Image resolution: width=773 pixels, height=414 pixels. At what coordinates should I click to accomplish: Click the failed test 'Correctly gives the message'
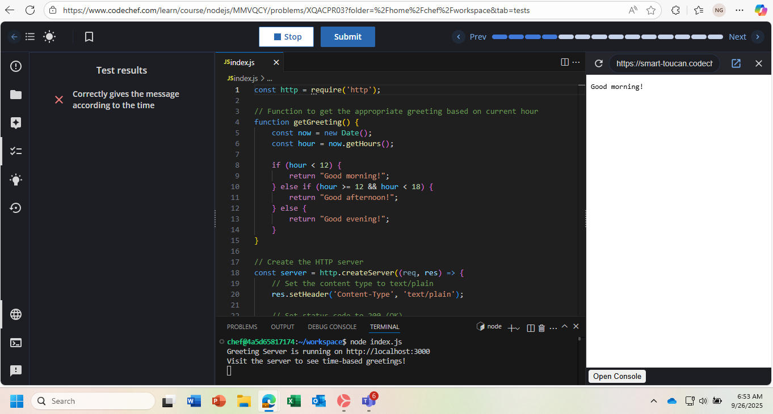tap(126, 100)
